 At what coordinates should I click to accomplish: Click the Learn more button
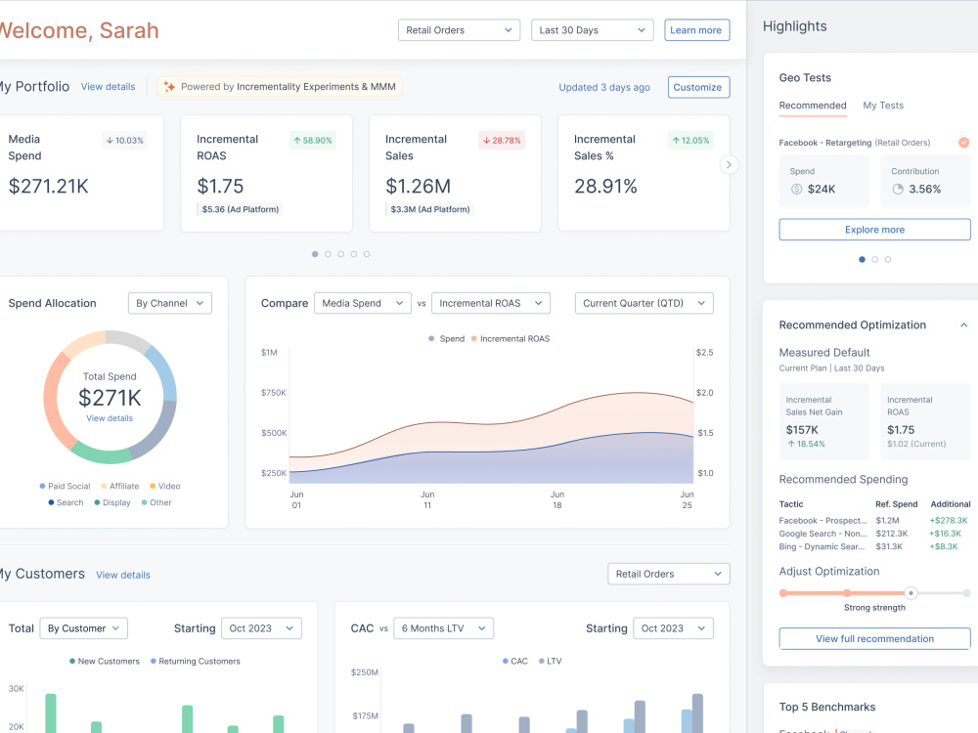[x=696, y=30]
